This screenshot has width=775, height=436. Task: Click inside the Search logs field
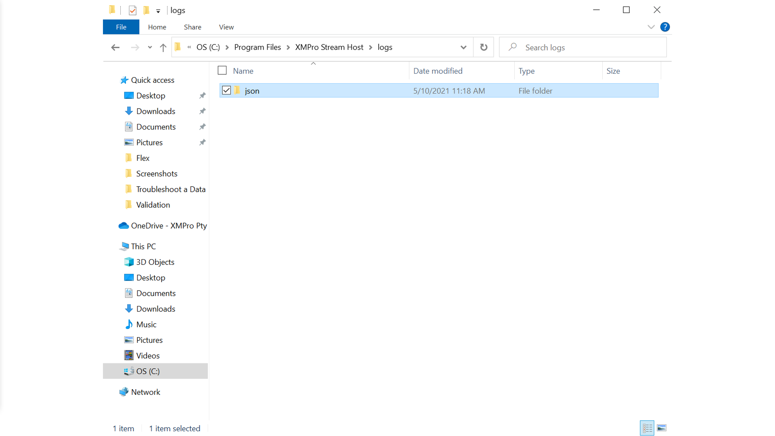pyautogui.click(x=565, y=47)
